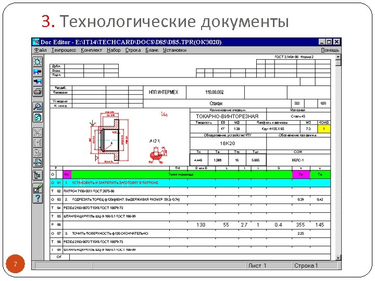Click the scroll down arrow of vertical scrollbar
Image resolution: width=375 pixels, height=281 pixels.
[338, 258]
